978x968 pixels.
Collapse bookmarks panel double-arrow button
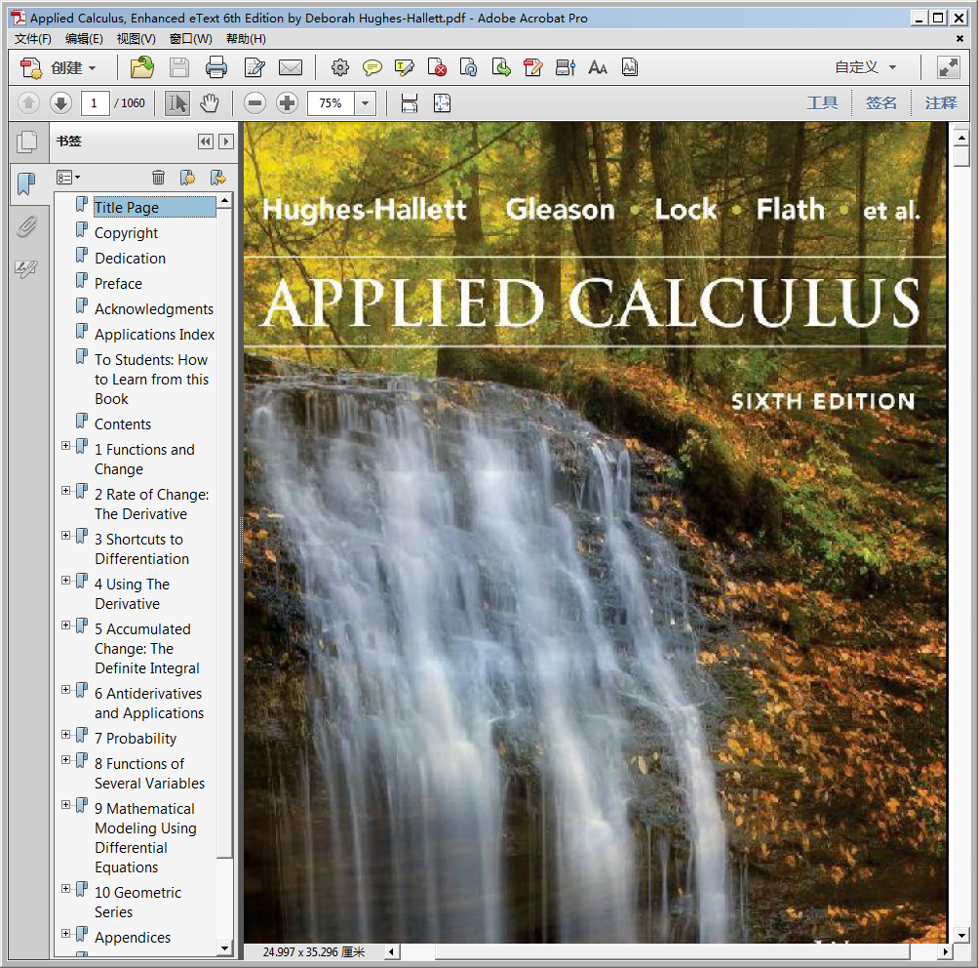pos(205,141)
